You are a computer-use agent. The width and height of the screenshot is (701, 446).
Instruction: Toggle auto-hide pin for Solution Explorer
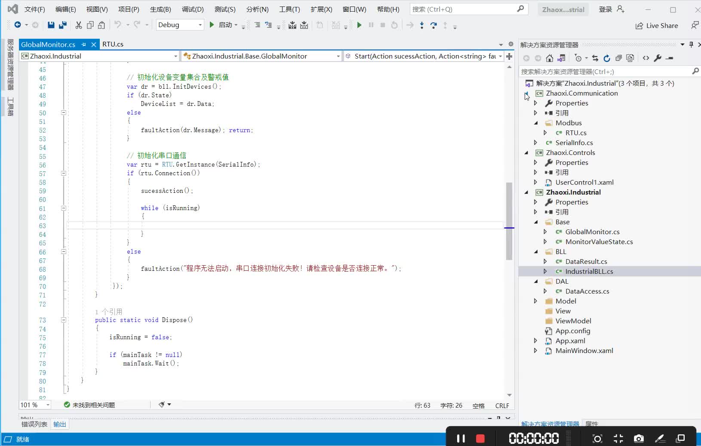pyautogui.click(x=691, y=44)
